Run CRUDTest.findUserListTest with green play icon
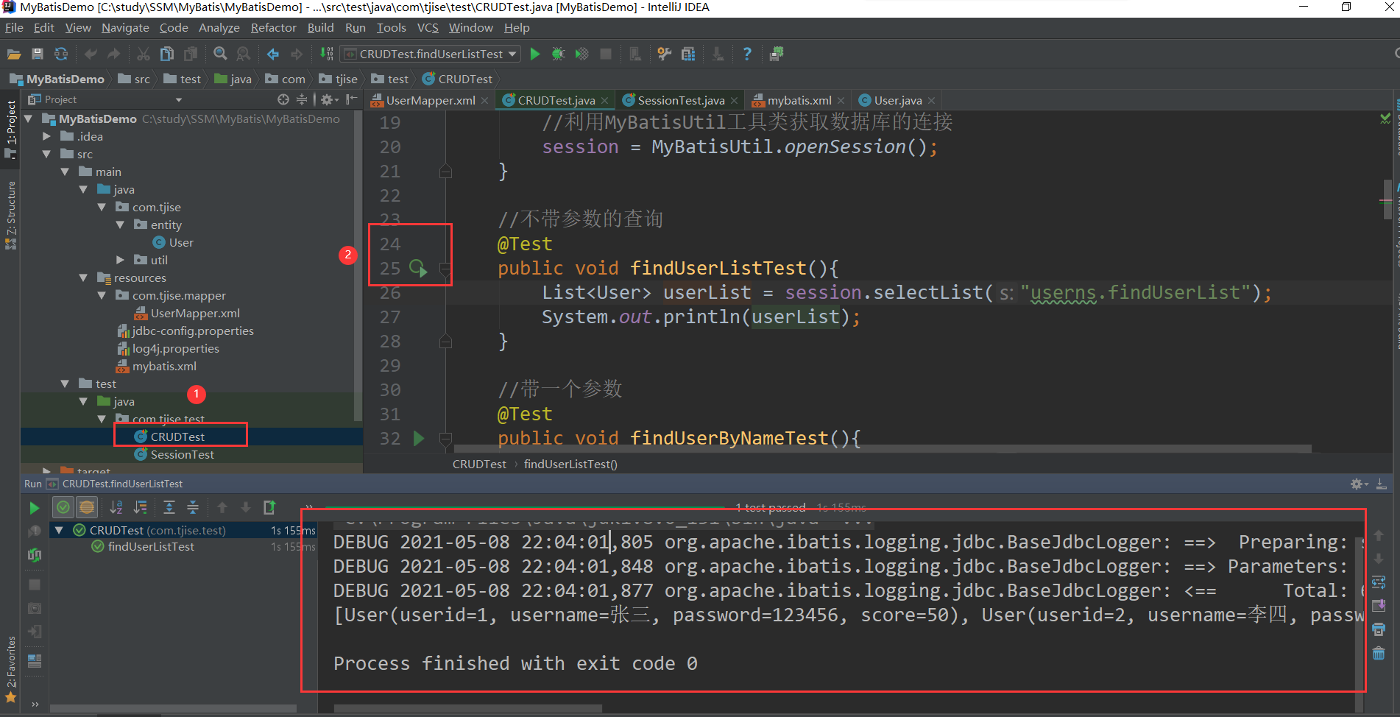 point(535,54)
